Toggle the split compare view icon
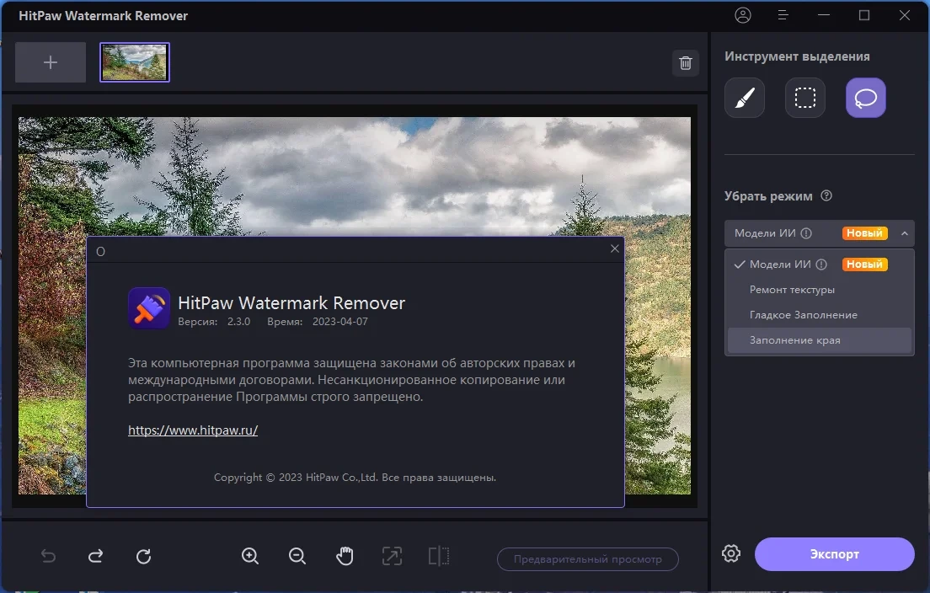 pyautogui.click(x=439, y=556)
